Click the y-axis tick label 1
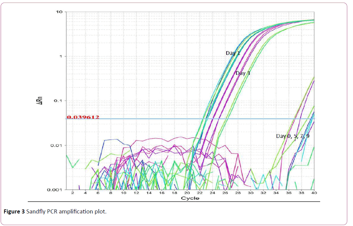Image resolution: width=353 pixels, height=226 pixels. click(x=60, y=56)
